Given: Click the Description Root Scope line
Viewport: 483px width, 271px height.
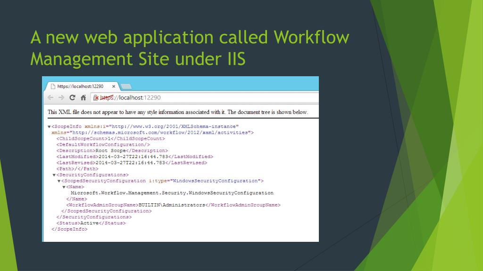Looking at the screenshot, I should (x=112, y=151).
